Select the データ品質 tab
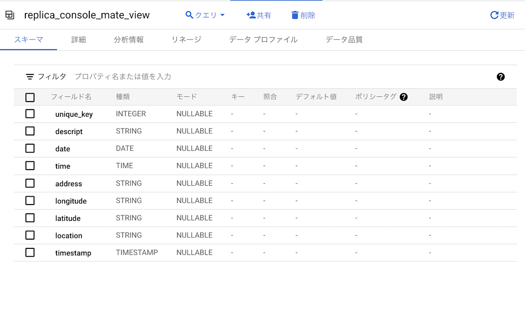The width and height of the screenshot is (525, 315). [x=344, y=39]
